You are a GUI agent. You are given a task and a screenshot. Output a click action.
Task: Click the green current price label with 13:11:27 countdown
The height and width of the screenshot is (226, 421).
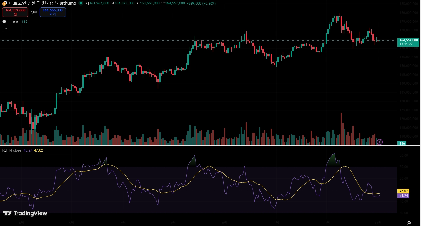pyautogui.click(x=408, y=42)
